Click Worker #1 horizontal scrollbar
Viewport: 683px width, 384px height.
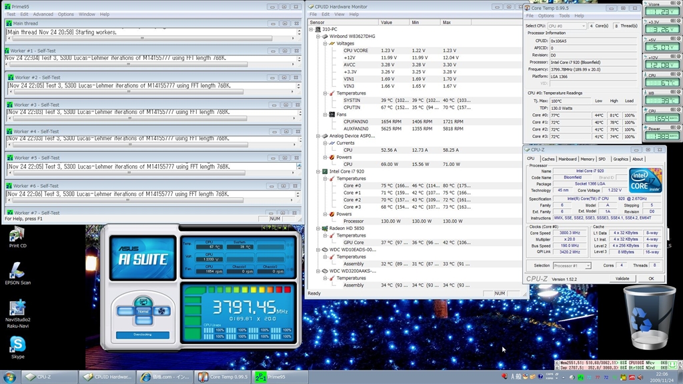tap(150, 65)
